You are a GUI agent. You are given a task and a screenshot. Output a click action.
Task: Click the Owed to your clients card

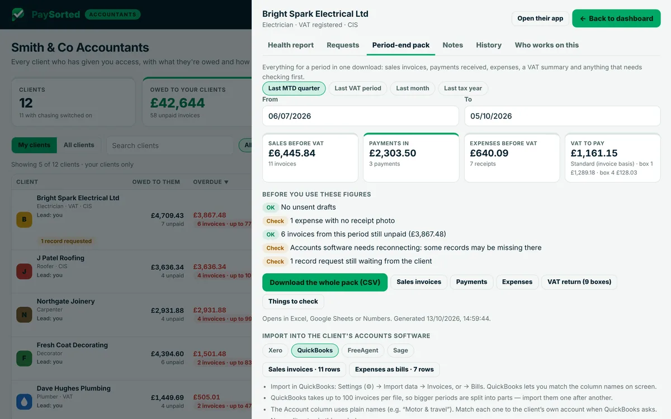(197, 102)
